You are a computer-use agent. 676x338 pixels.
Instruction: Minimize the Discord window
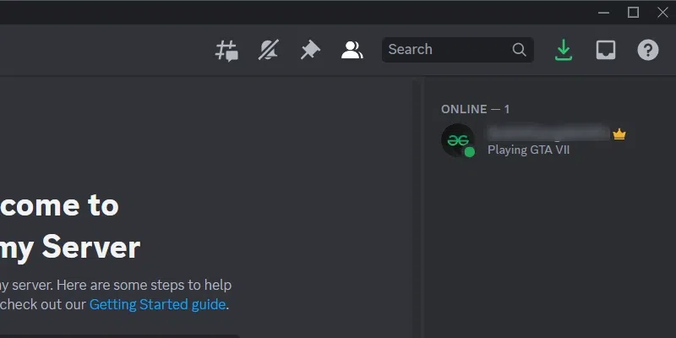(x=603, y=13)
